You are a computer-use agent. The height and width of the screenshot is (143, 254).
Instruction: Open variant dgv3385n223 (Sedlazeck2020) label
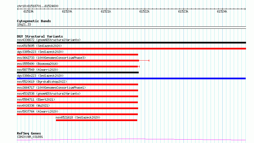tap(40, 52)
